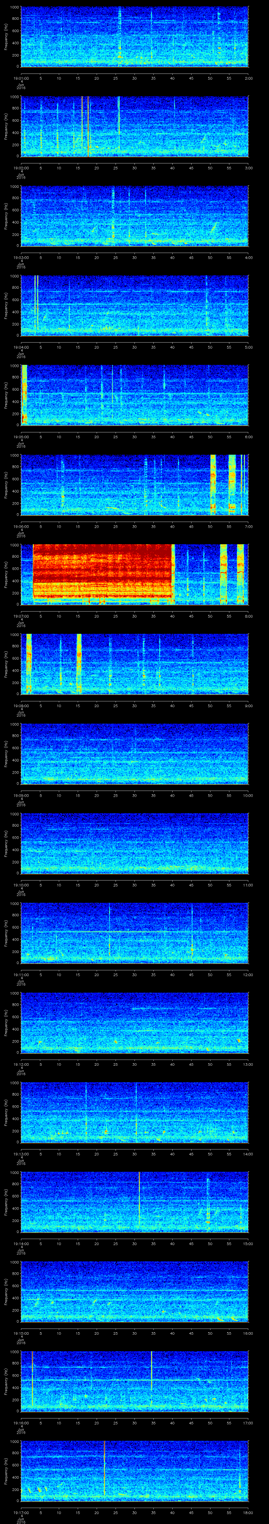
Task: Click the 19:14:00 start time label
Action: (21, 1243)
